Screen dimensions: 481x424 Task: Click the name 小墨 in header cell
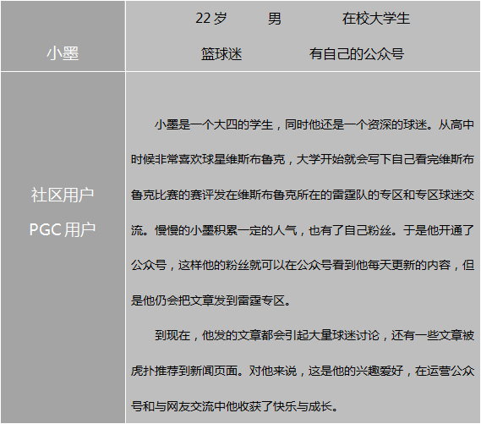(63, 53)
